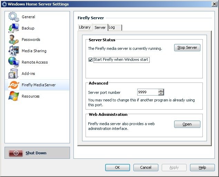
Task: Click the port change hint text
Action: [141, 102]
